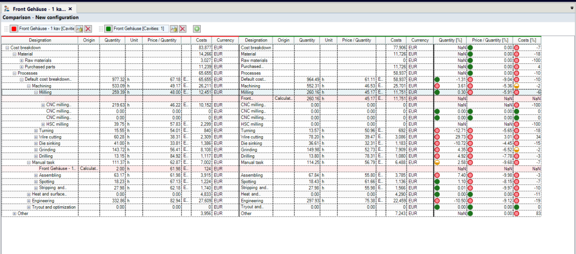This screenshot has width=576, height=254.
Task: Expand the 'Die sinking' tree node
Action: click(36, 144)
